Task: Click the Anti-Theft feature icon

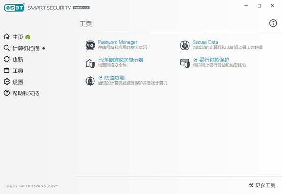Action: point(90,81)
